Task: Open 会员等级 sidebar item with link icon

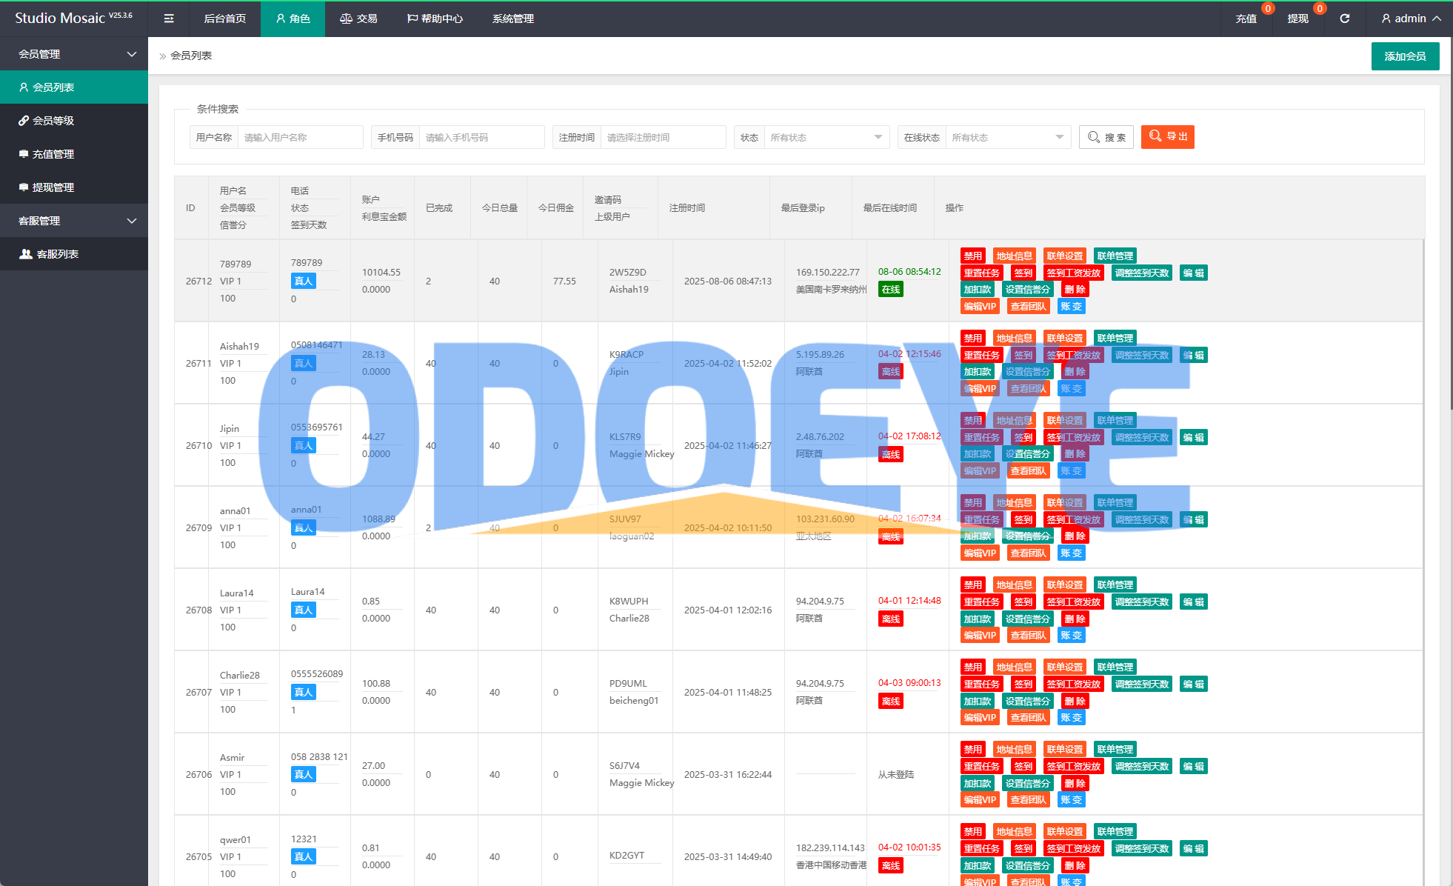Action: pos(53,121)
